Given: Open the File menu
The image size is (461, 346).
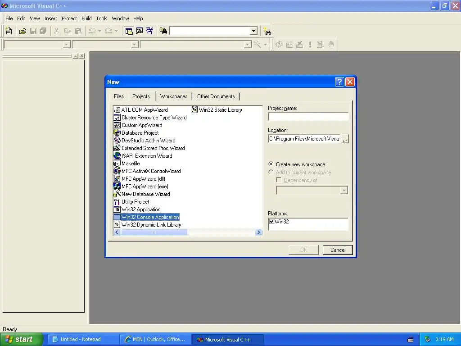Looking at the screenshot, I should pyautogui.click(x=9, y=18).
